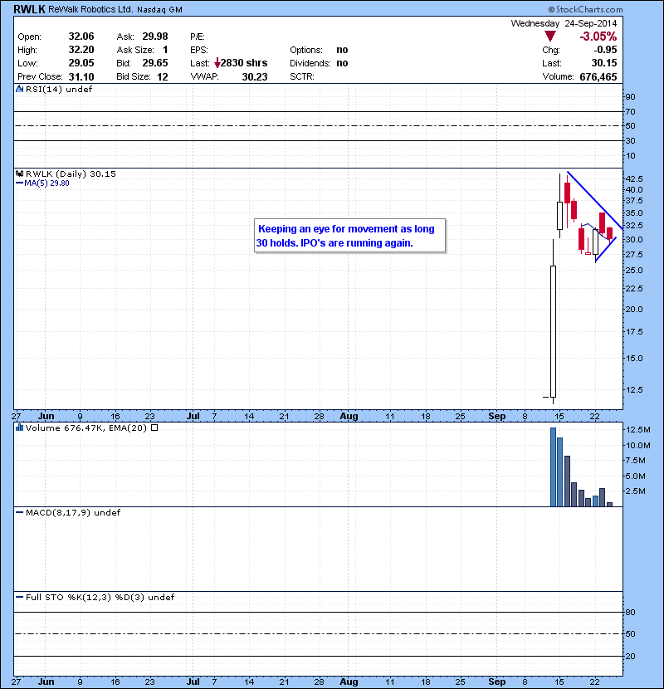Click the 12.5M volume axis label
The height and width of the screenshot is (689, 664).
[x=637, y=429]
